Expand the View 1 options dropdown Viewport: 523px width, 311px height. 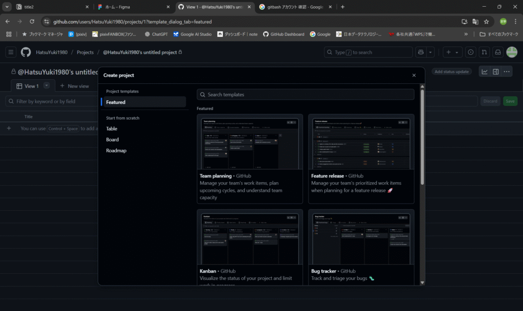pos(46,85)
